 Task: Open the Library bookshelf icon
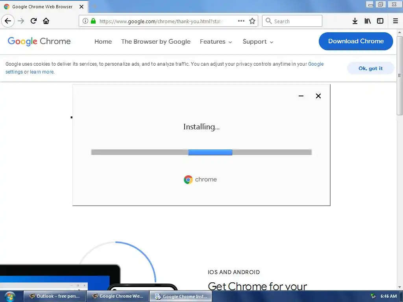point(368,21)
